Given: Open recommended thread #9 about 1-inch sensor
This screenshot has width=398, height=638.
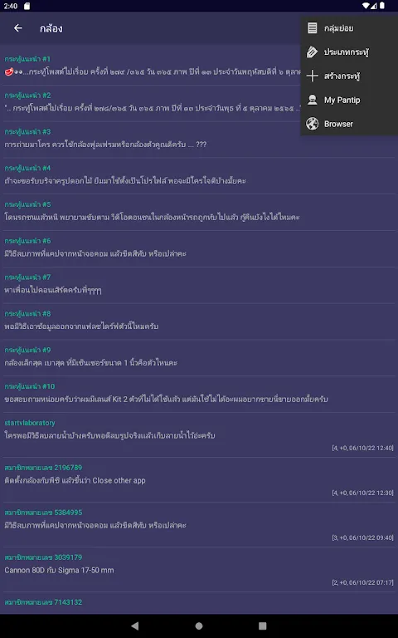Looking at the screenshot, I should tap(199, 358).
